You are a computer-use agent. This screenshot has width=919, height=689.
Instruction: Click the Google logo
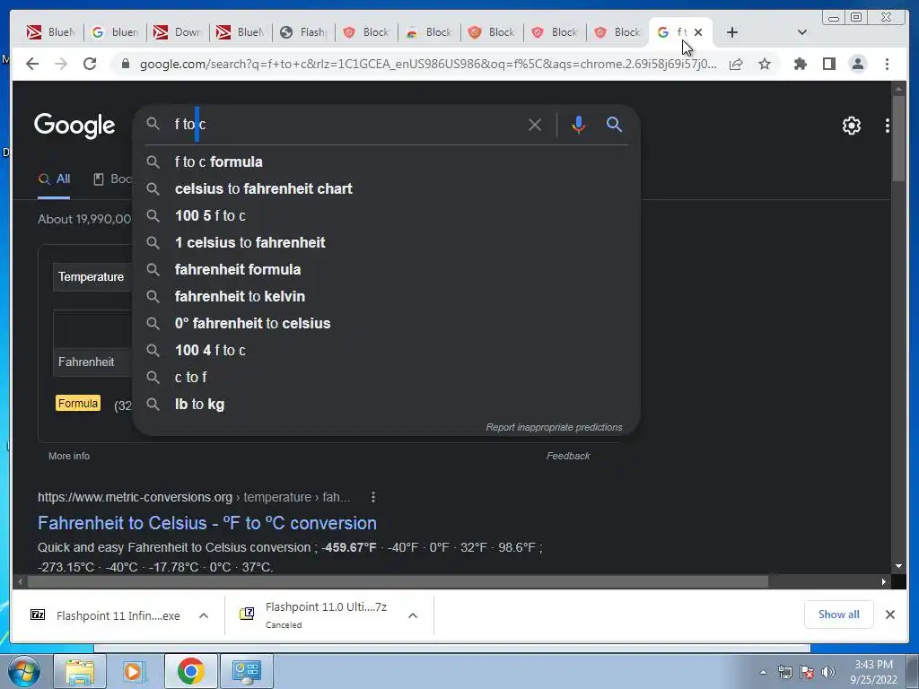(x=74, y=126)
